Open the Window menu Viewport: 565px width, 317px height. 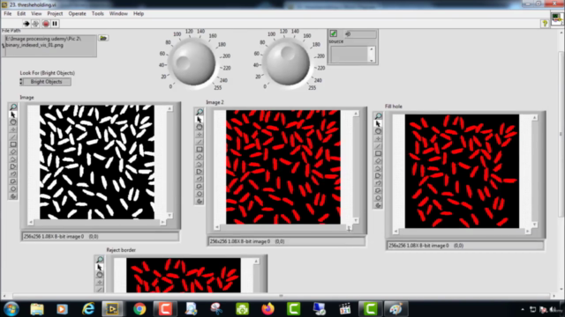[x=118, y=14]
